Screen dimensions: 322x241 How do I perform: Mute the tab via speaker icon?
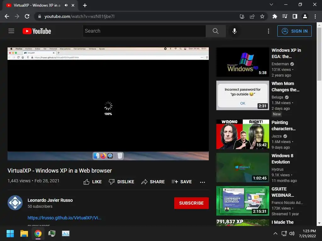point(66,5)
